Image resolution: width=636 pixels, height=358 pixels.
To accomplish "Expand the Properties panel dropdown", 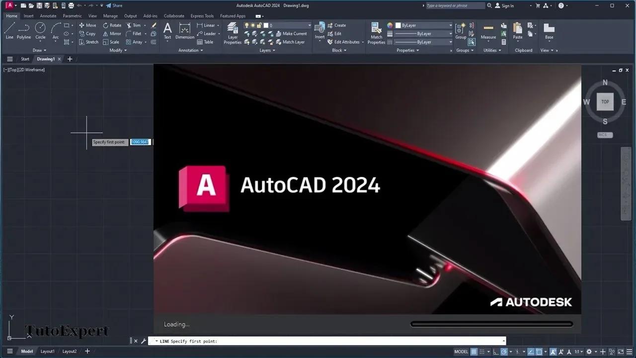I will pyautogui.click(x=408, y=50).
